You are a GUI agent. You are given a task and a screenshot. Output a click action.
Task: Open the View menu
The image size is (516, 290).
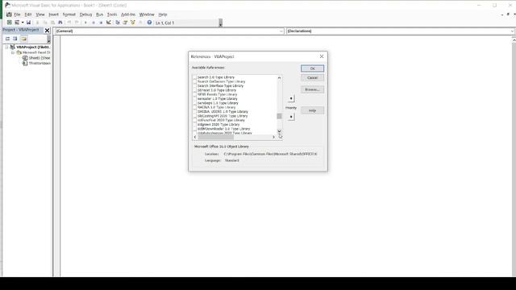tap(40, 14)
